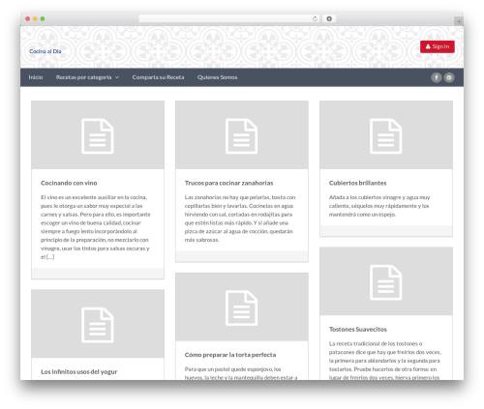Screen dimensions: 484x409
Task: Click the Pinterest icon in navigation bar
Action: 449,77
